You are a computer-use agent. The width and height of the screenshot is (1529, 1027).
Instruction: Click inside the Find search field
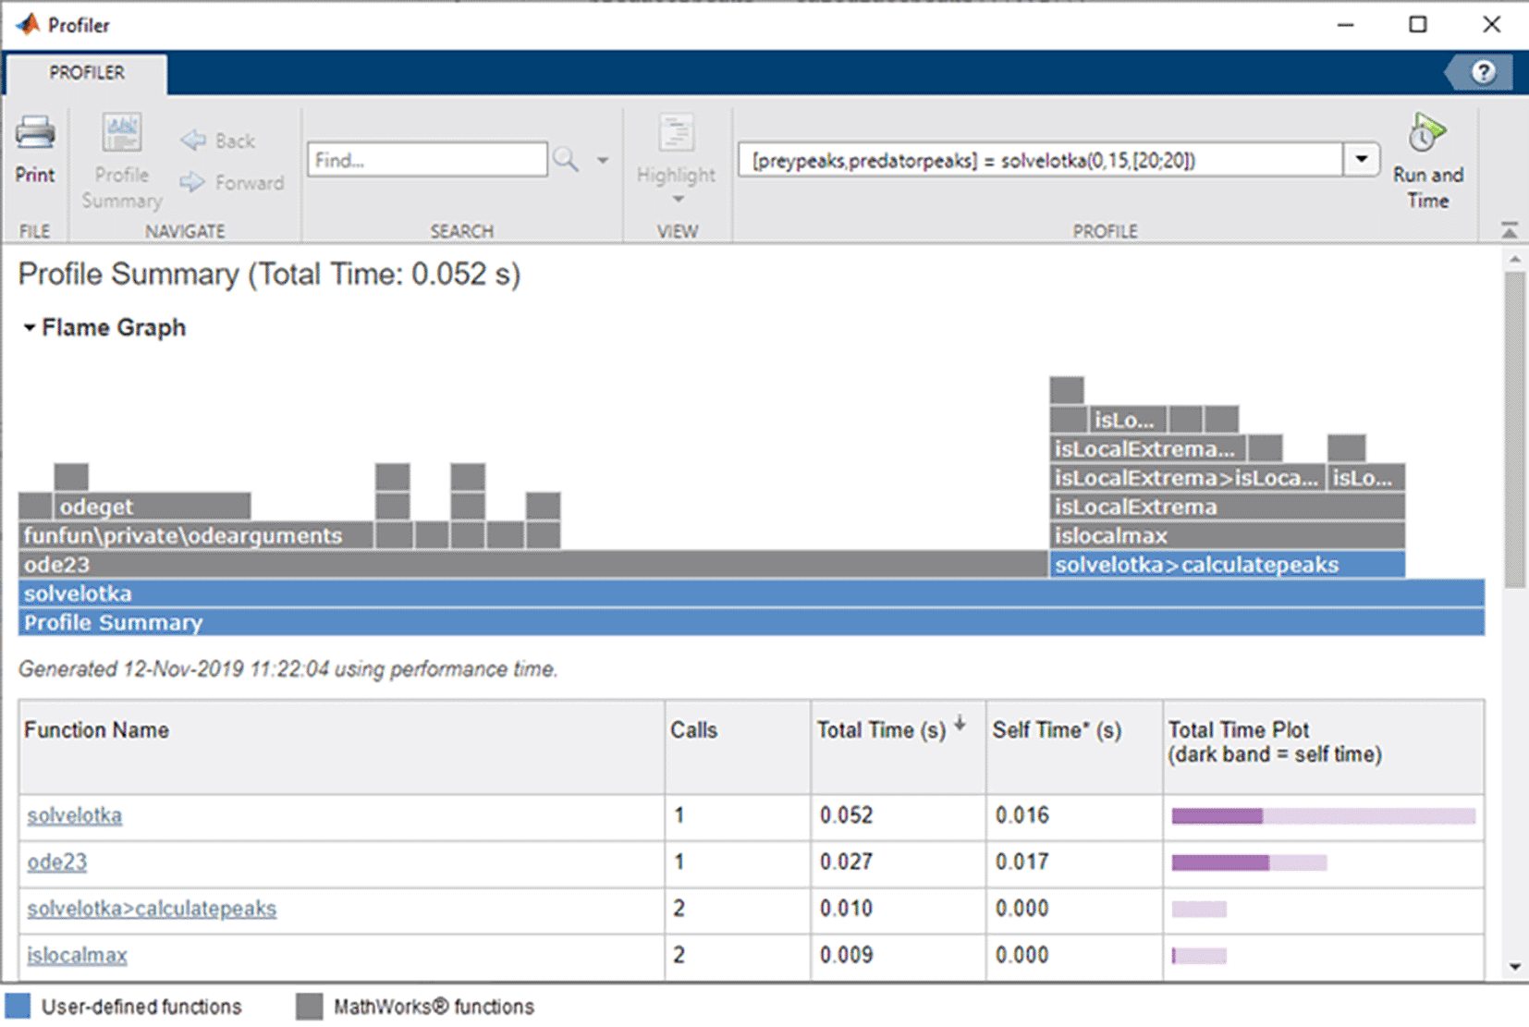pos(427,160)
